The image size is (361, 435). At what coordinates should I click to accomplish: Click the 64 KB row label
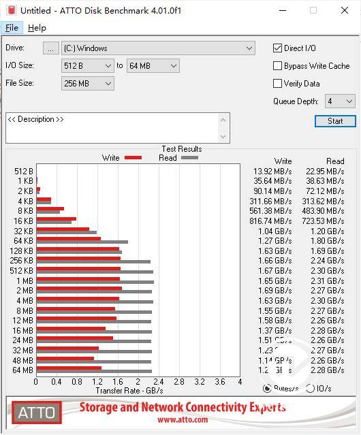[x=23, y=241]
